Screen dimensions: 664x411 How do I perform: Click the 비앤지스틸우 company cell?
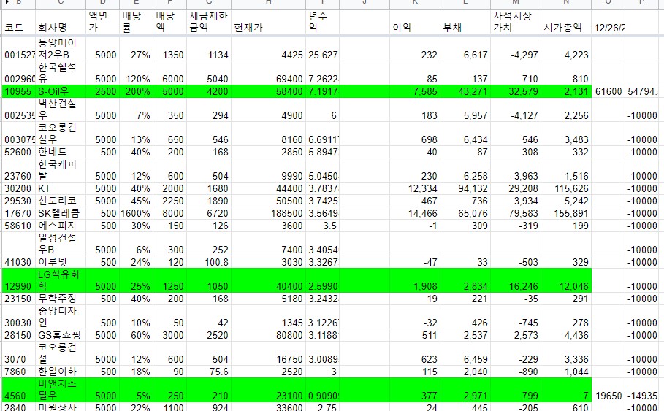[61, 390]
